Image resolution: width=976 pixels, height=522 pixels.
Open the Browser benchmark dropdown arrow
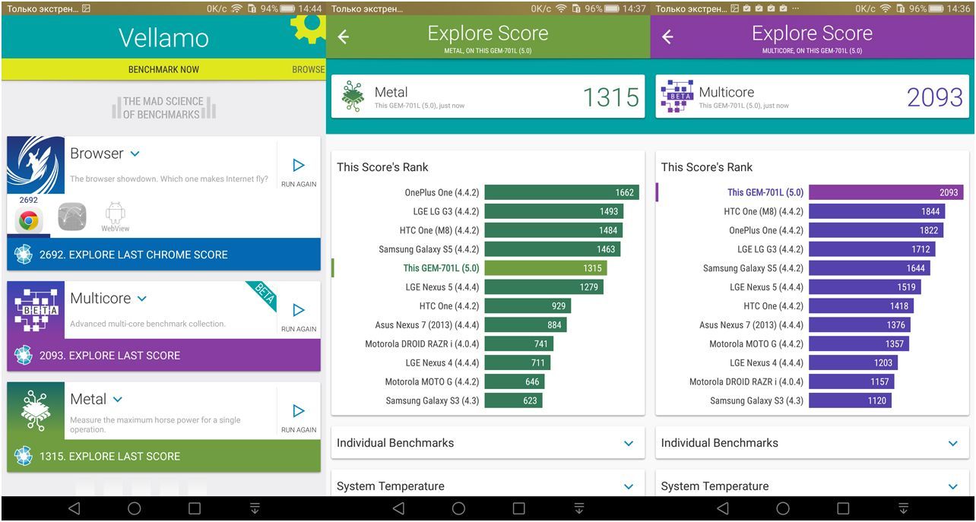click(135, 153)
